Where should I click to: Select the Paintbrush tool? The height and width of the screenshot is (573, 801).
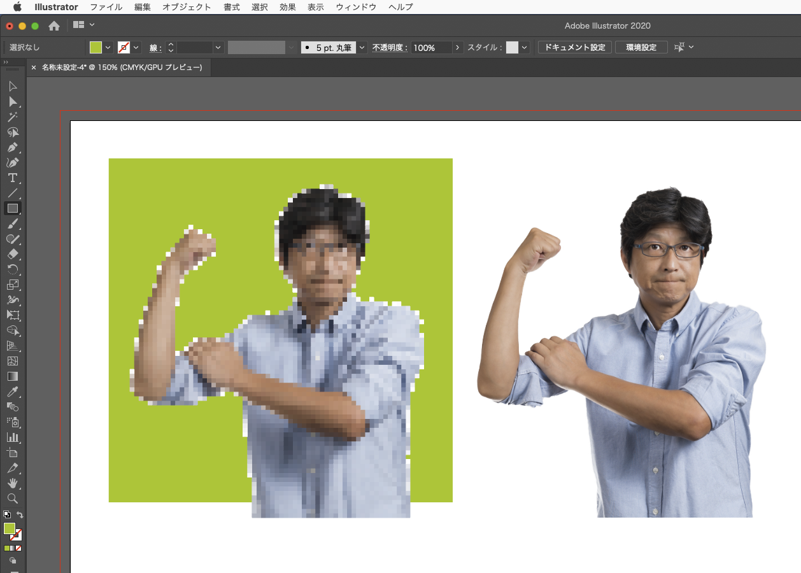13,223
